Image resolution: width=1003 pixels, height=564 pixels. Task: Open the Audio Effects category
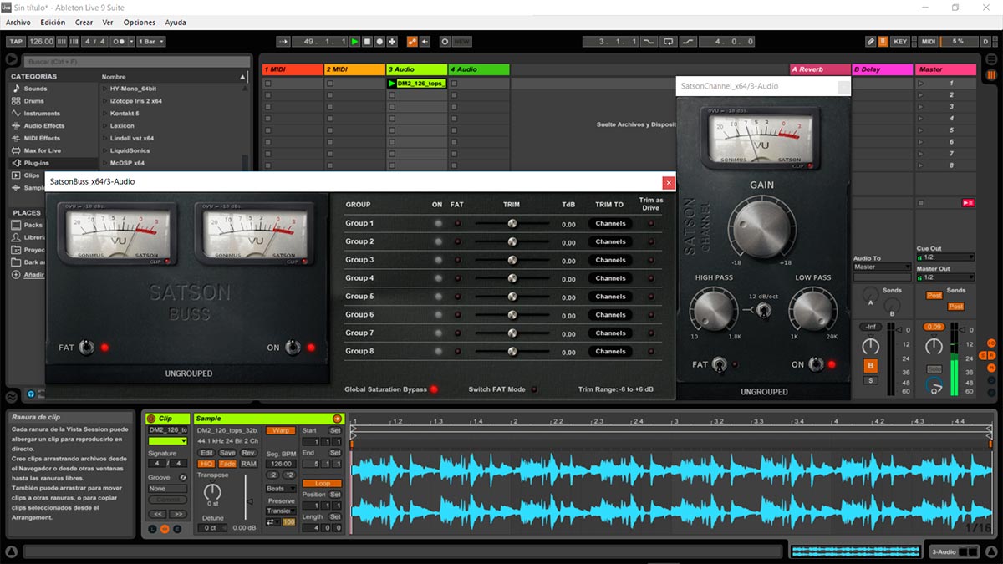44,126
